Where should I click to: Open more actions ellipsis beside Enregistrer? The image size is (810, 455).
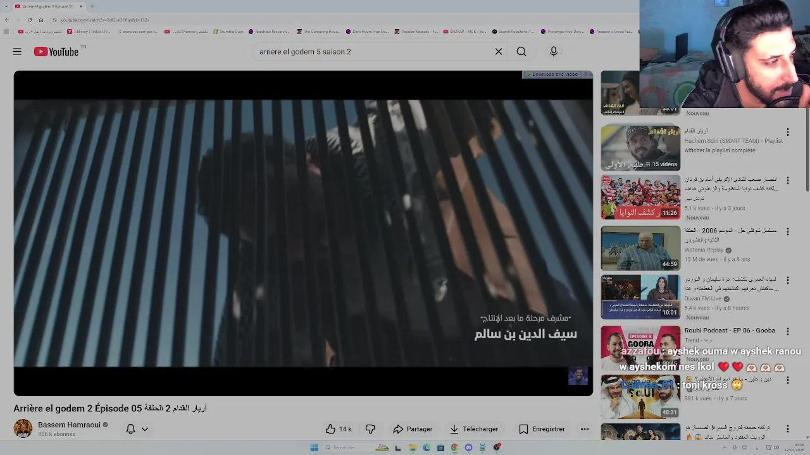pos(585,429)
